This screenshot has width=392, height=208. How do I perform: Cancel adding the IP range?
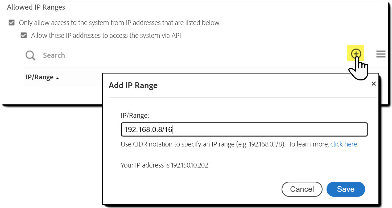pos(302,189)
